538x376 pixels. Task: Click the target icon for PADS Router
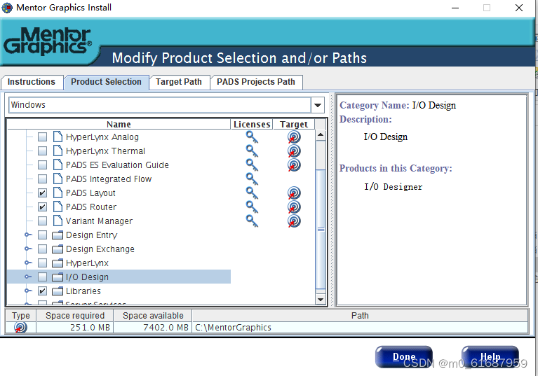[x=294, y=207]
